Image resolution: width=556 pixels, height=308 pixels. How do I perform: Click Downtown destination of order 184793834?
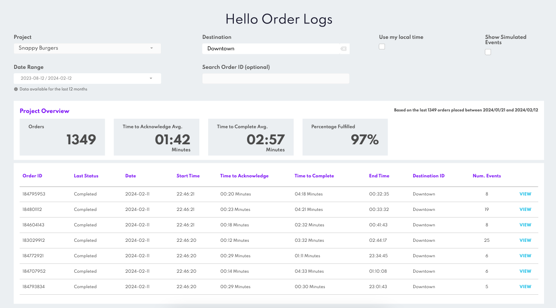424,287
